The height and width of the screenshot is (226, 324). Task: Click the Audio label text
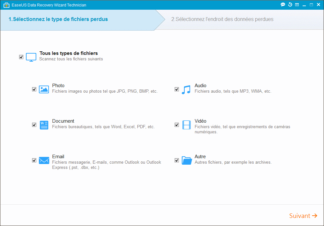201,86
